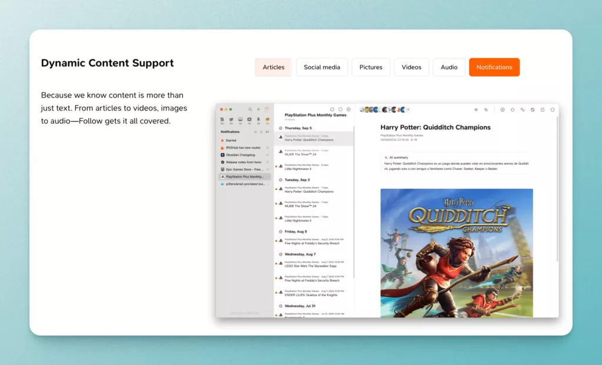
Task: Open the RSSHub has new routes feed
Action: click(245, 148)
